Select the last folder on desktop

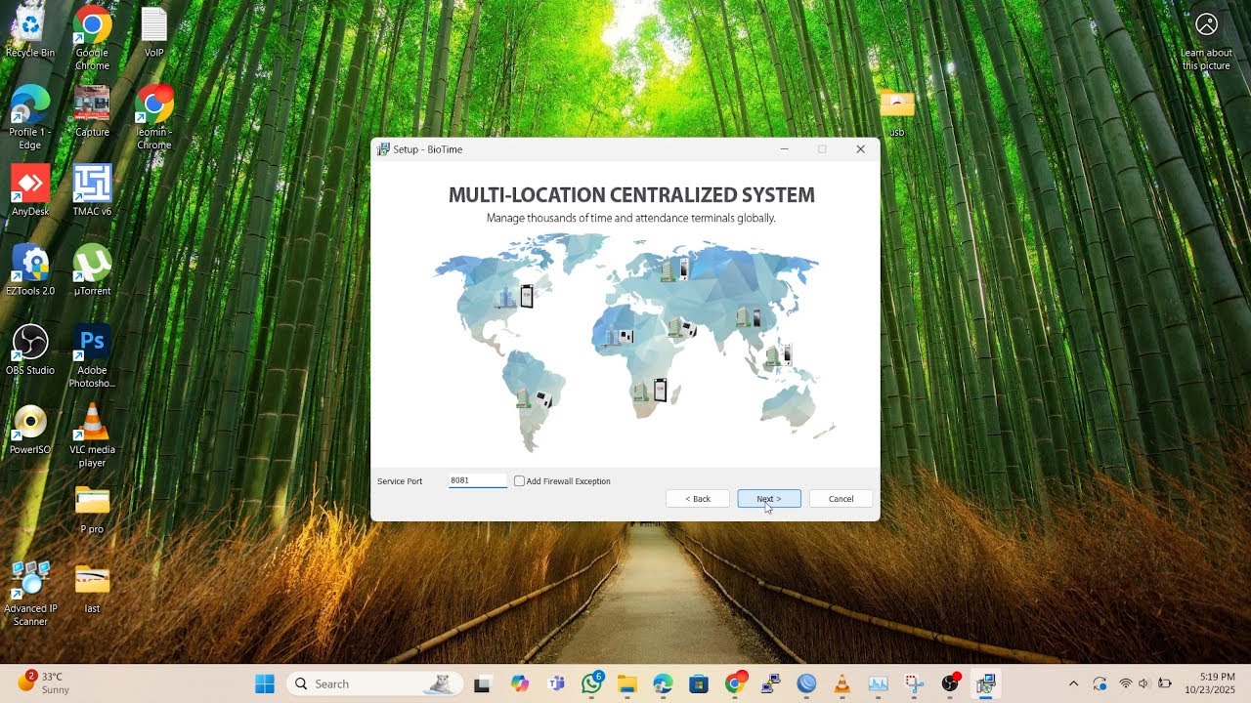92,587
